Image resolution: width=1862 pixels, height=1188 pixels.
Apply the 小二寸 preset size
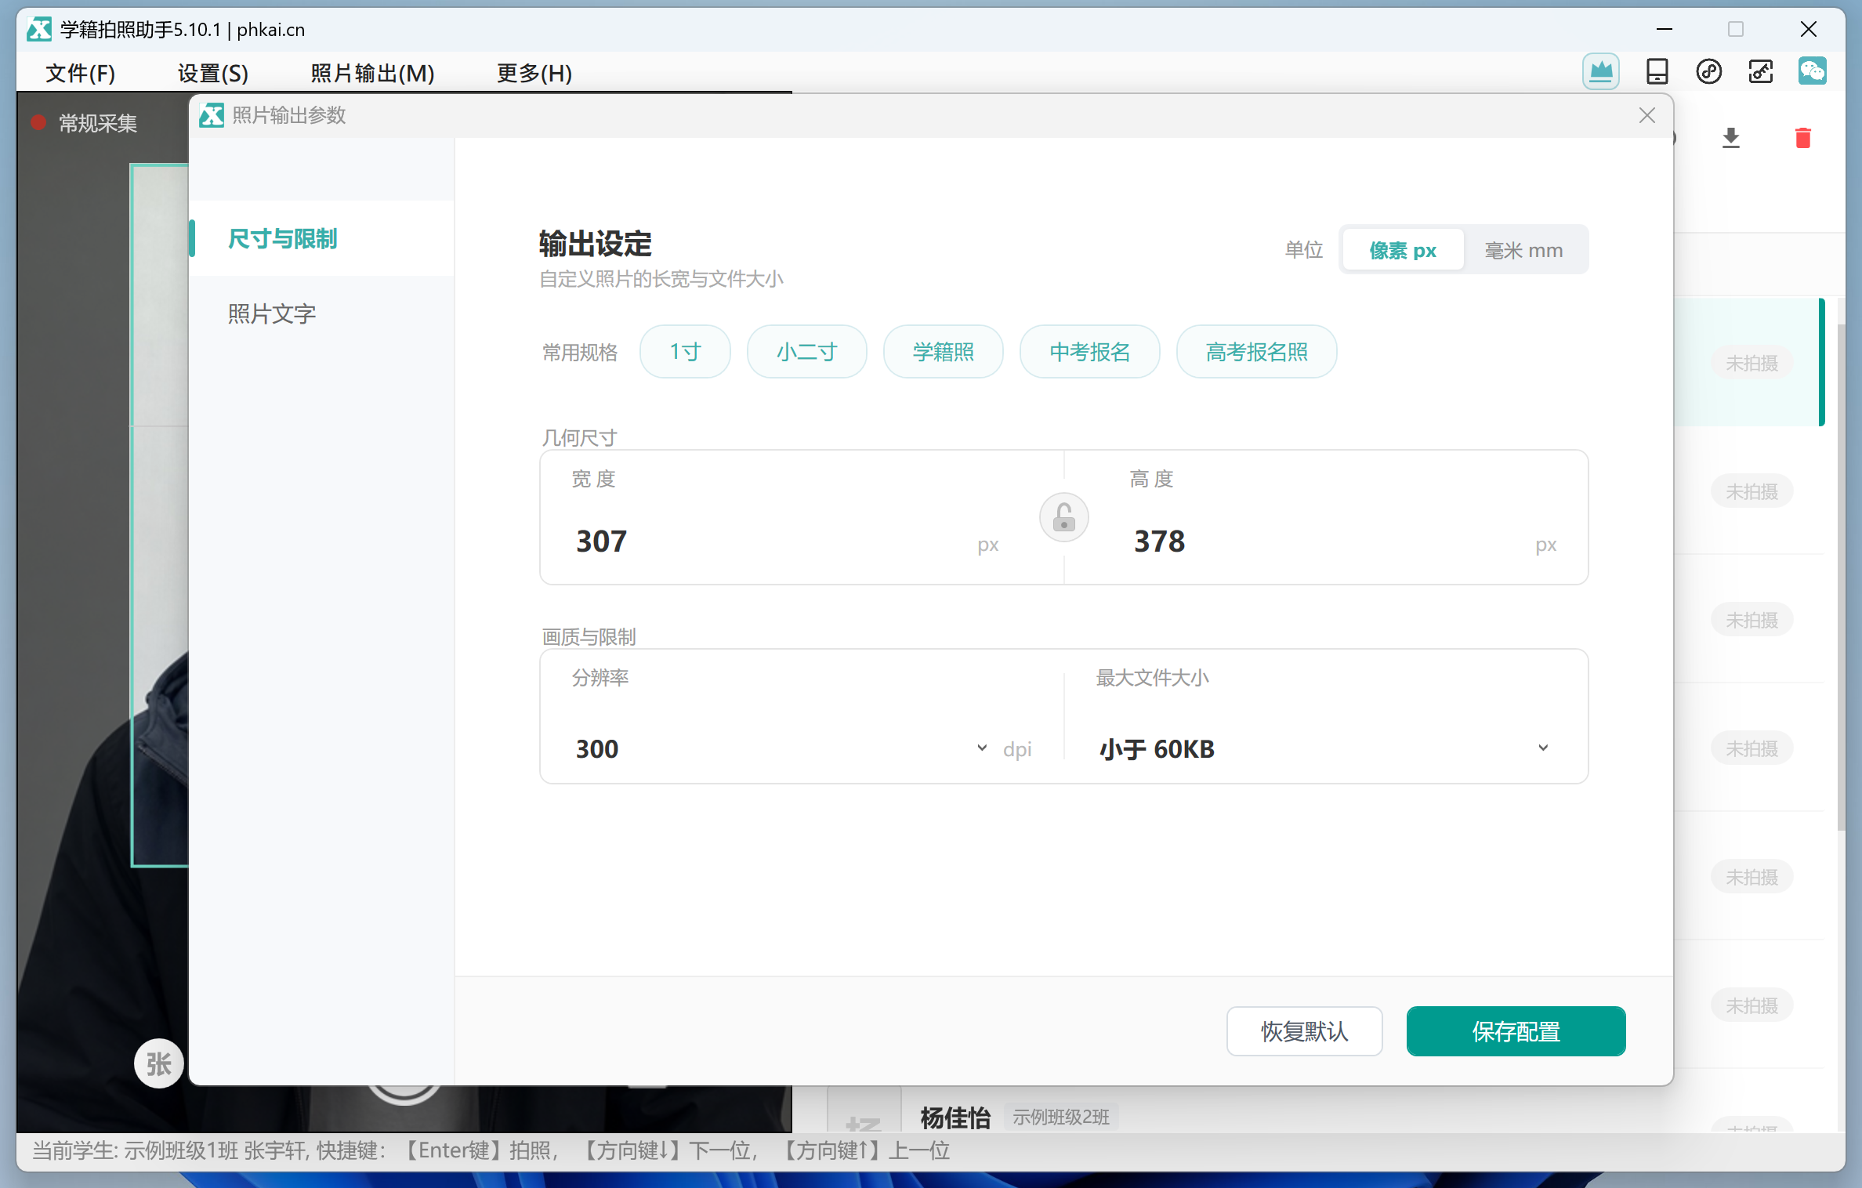[806, 352]
